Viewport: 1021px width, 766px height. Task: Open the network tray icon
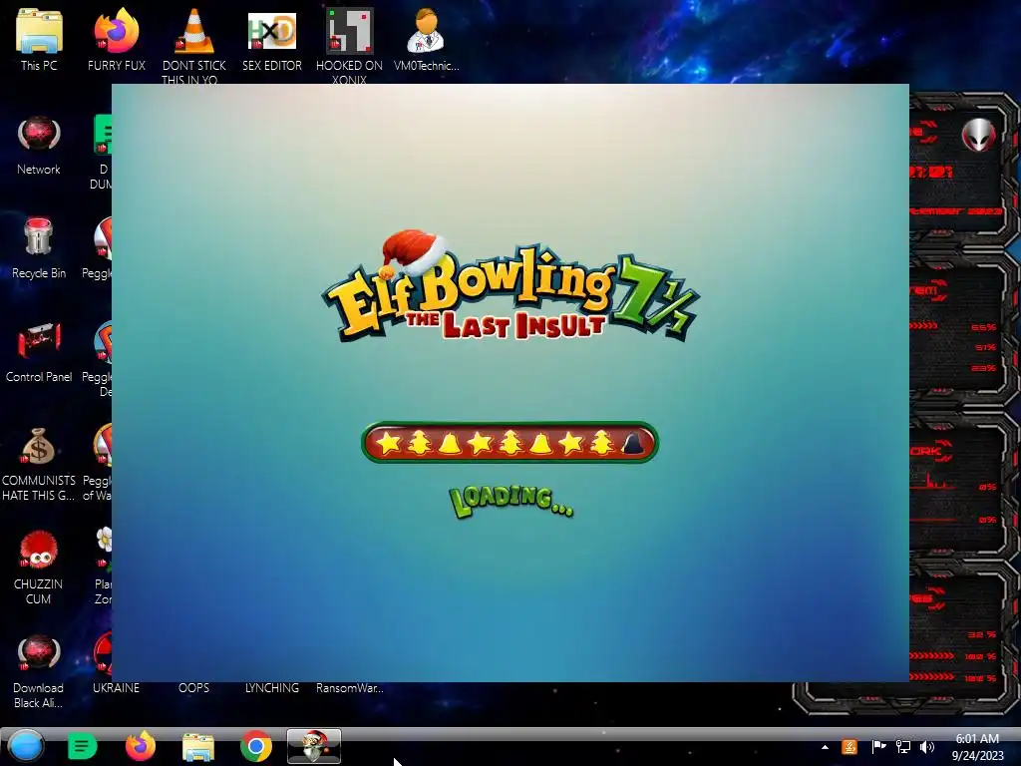[903, 747]
